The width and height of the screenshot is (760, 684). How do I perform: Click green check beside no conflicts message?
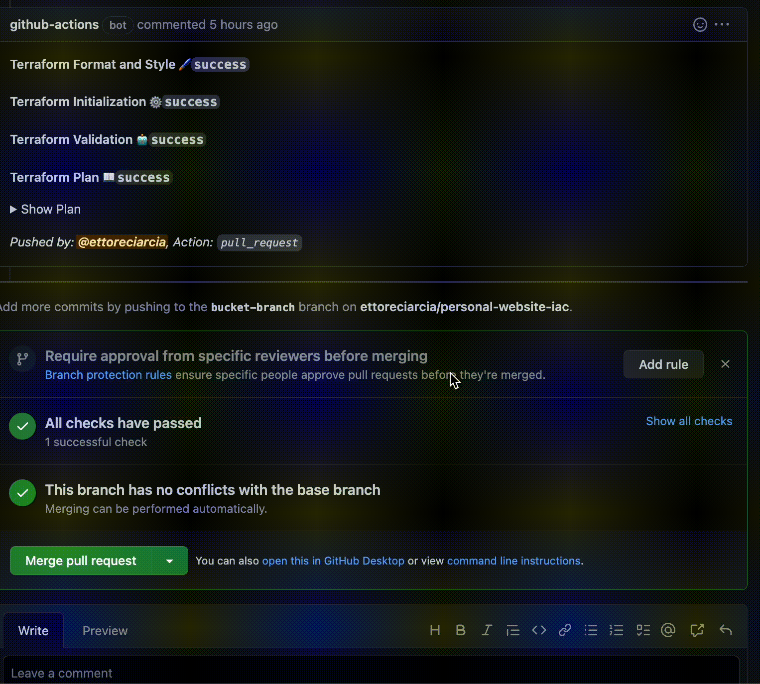tap(22, 493)
